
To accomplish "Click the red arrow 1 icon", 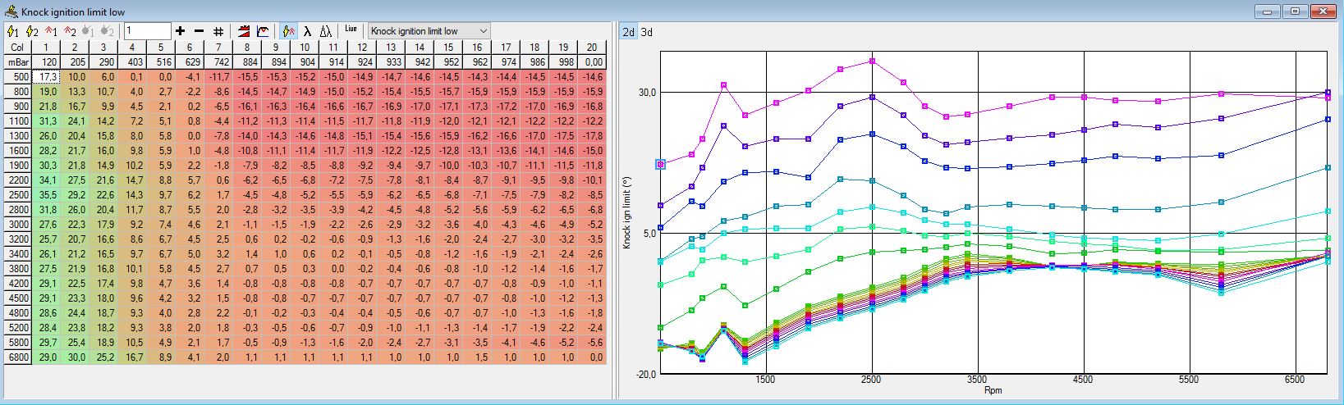I will pos(51,31).
